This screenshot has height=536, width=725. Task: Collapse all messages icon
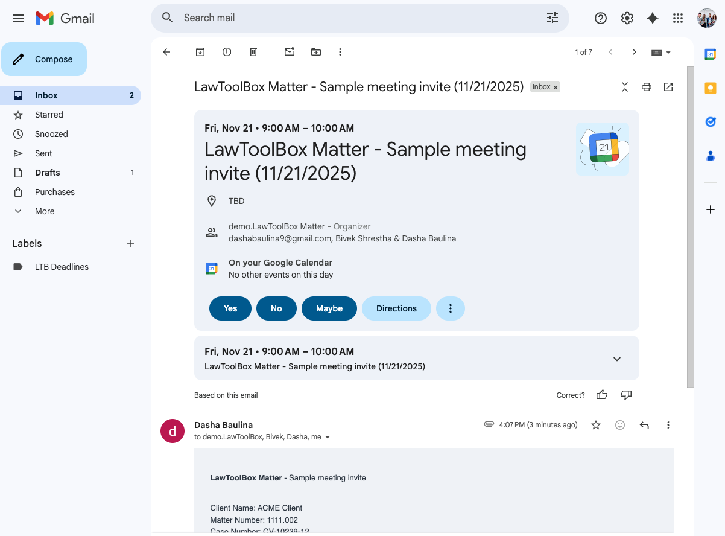point(625,87)
